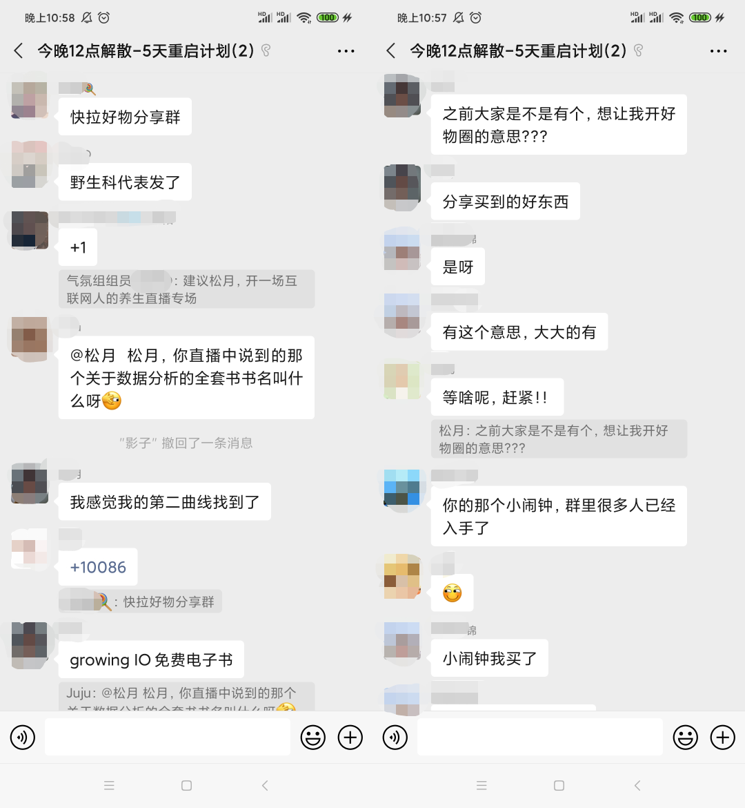
Task: Open the three-dot menu in left chat
Action: (x=346, y=51)
